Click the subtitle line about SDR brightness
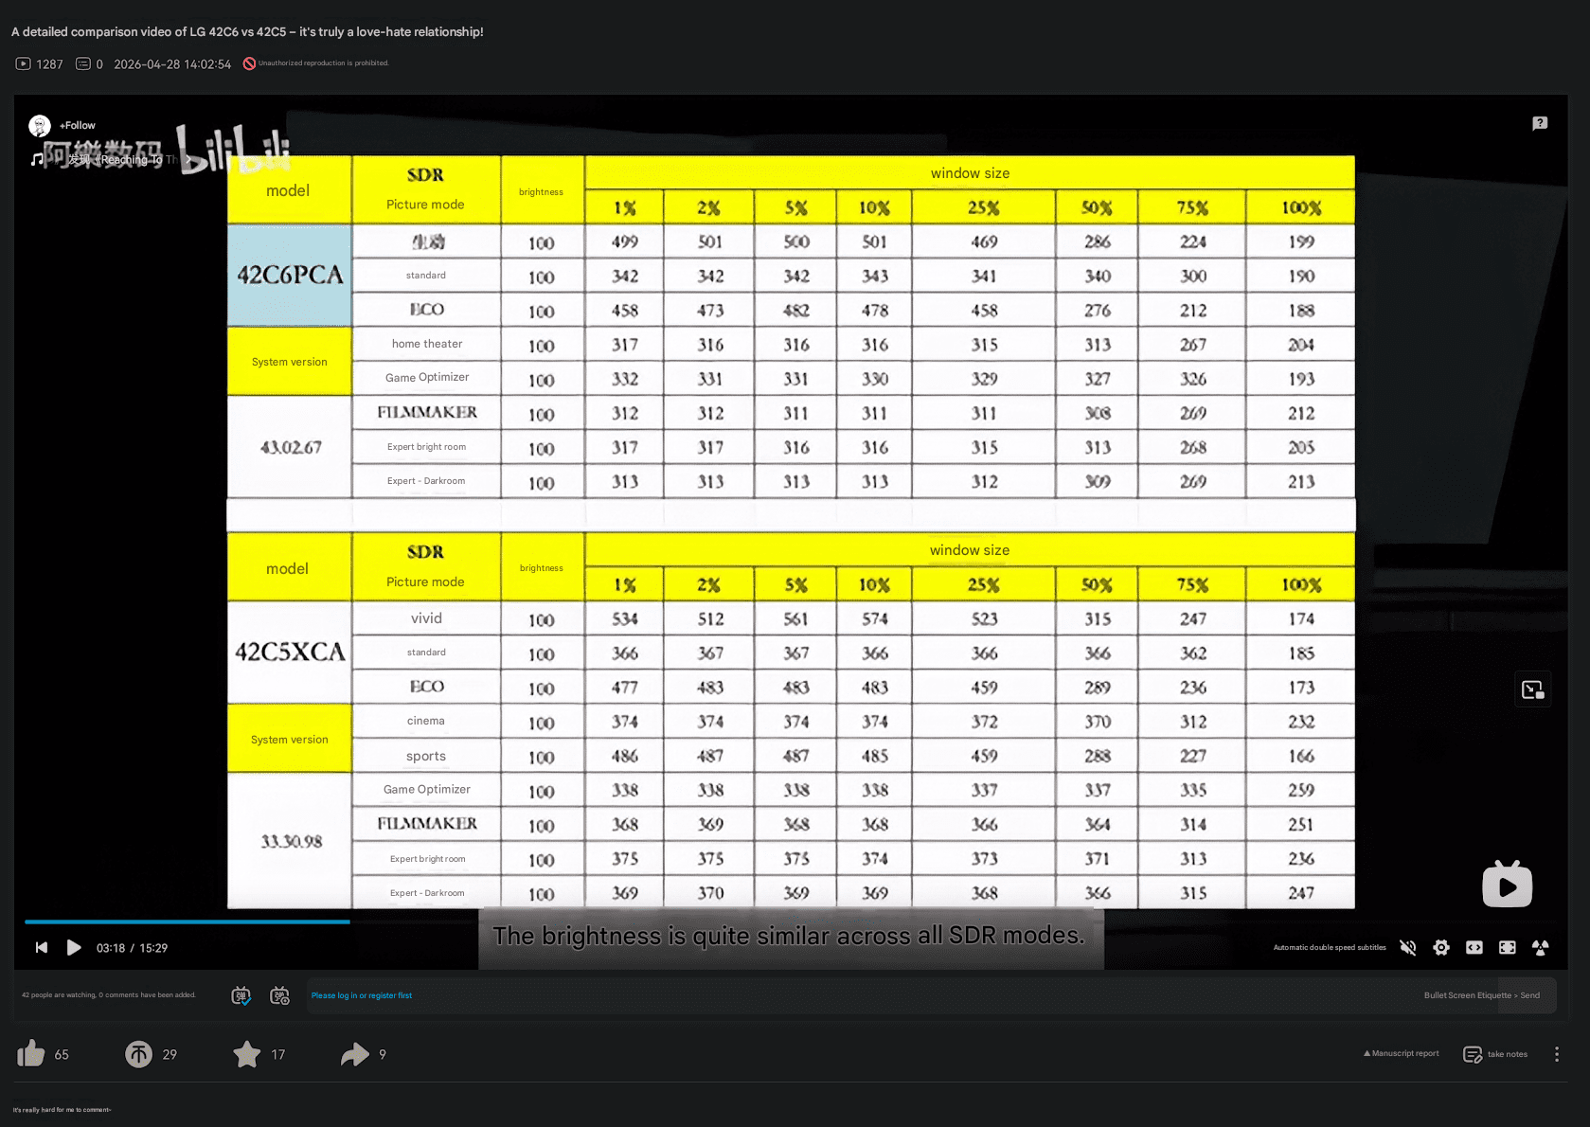The width and height of the screenshot is (1590, 1127). click(x=789, y=936)
